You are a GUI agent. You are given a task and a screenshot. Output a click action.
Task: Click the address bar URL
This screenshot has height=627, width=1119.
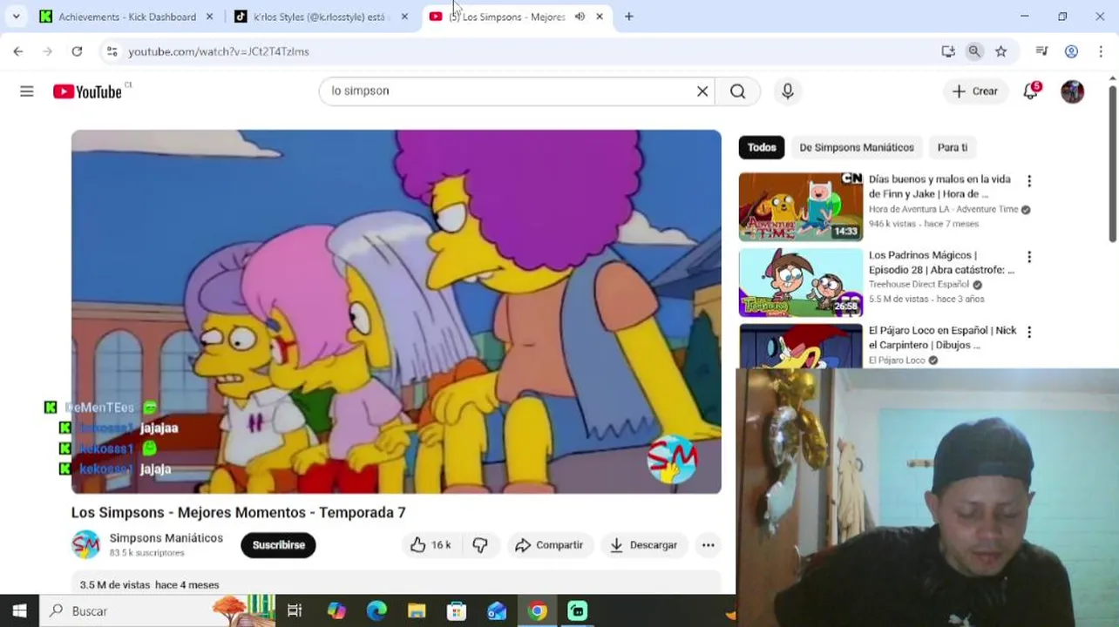(219, 51)
